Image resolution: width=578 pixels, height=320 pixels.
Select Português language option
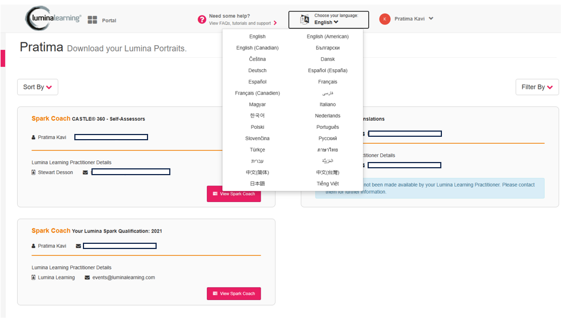(328, 127)
